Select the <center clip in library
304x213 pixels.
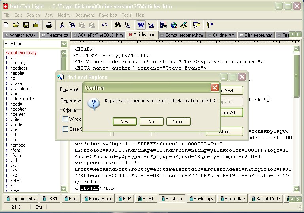point(18,114)
